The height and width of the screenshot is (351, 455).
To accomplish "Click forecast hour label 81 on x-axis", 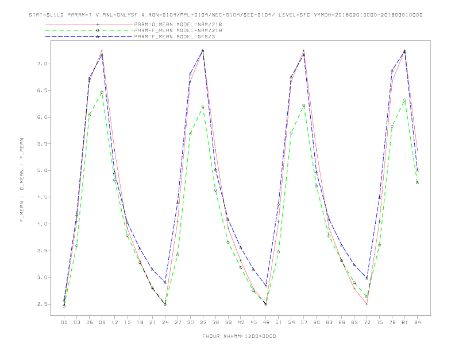I will pyautogui.click(x=405, y=322).
